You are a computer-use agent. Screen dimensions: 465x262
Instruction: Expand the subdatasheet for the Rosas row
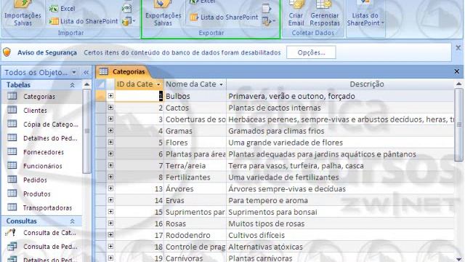click(x=110, y=223)
